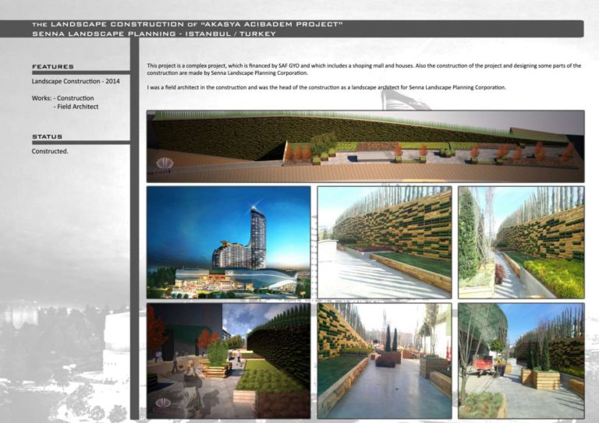Image resolution: width=599 pixels, height=423 pixels.
Task: Click the STATUS section heading
Action: pos(47,136)
